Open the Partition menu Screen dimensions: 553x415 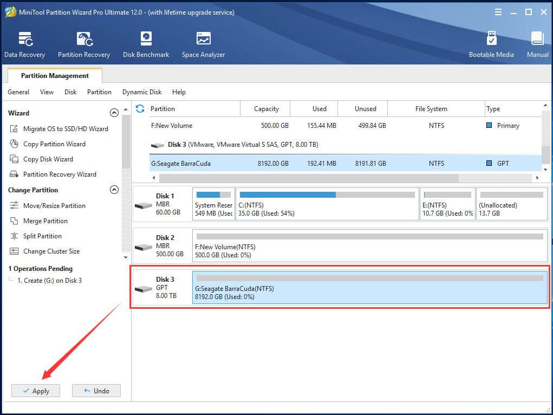click(99, 92)
